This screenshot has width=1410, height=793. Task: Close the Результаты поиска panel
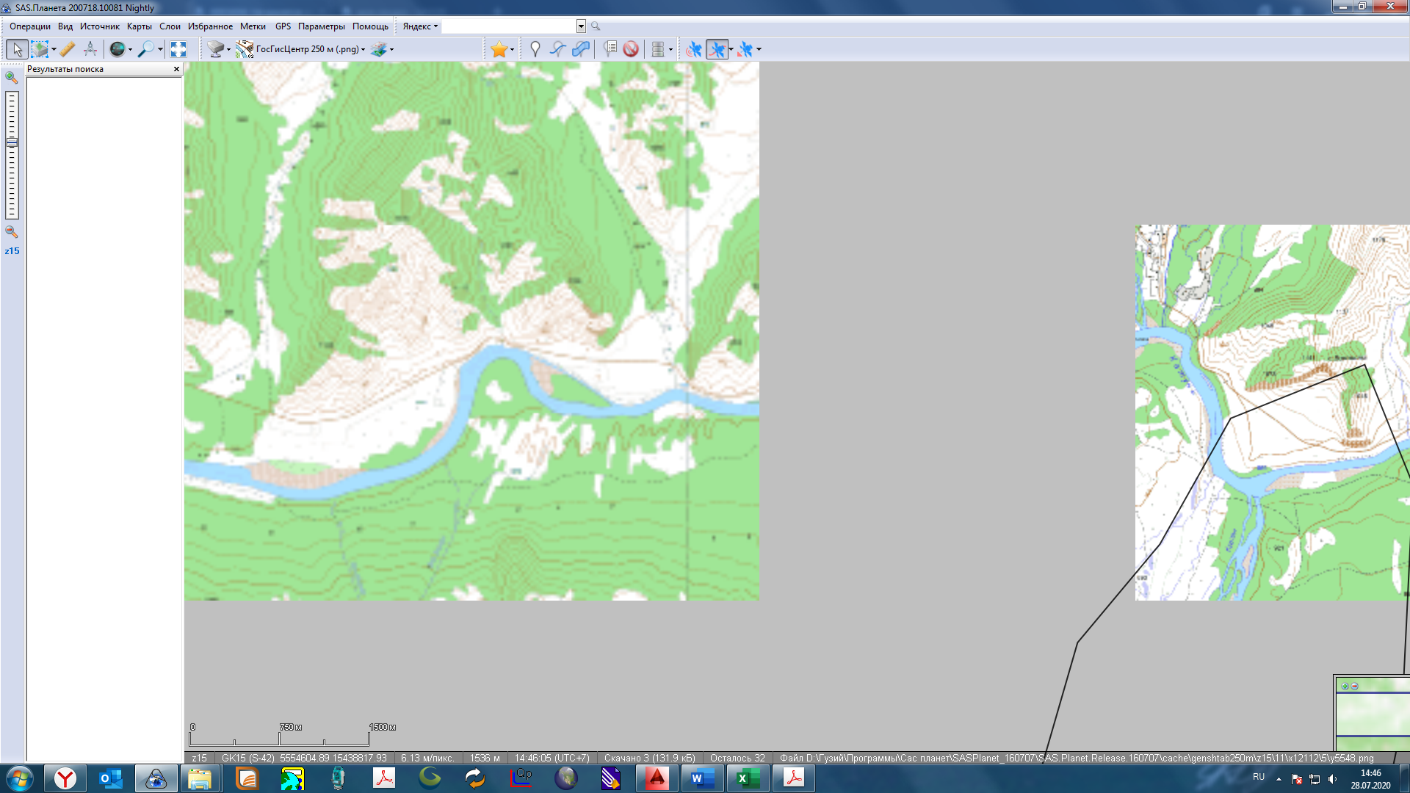pyautogui.click(x=176, y=69)
